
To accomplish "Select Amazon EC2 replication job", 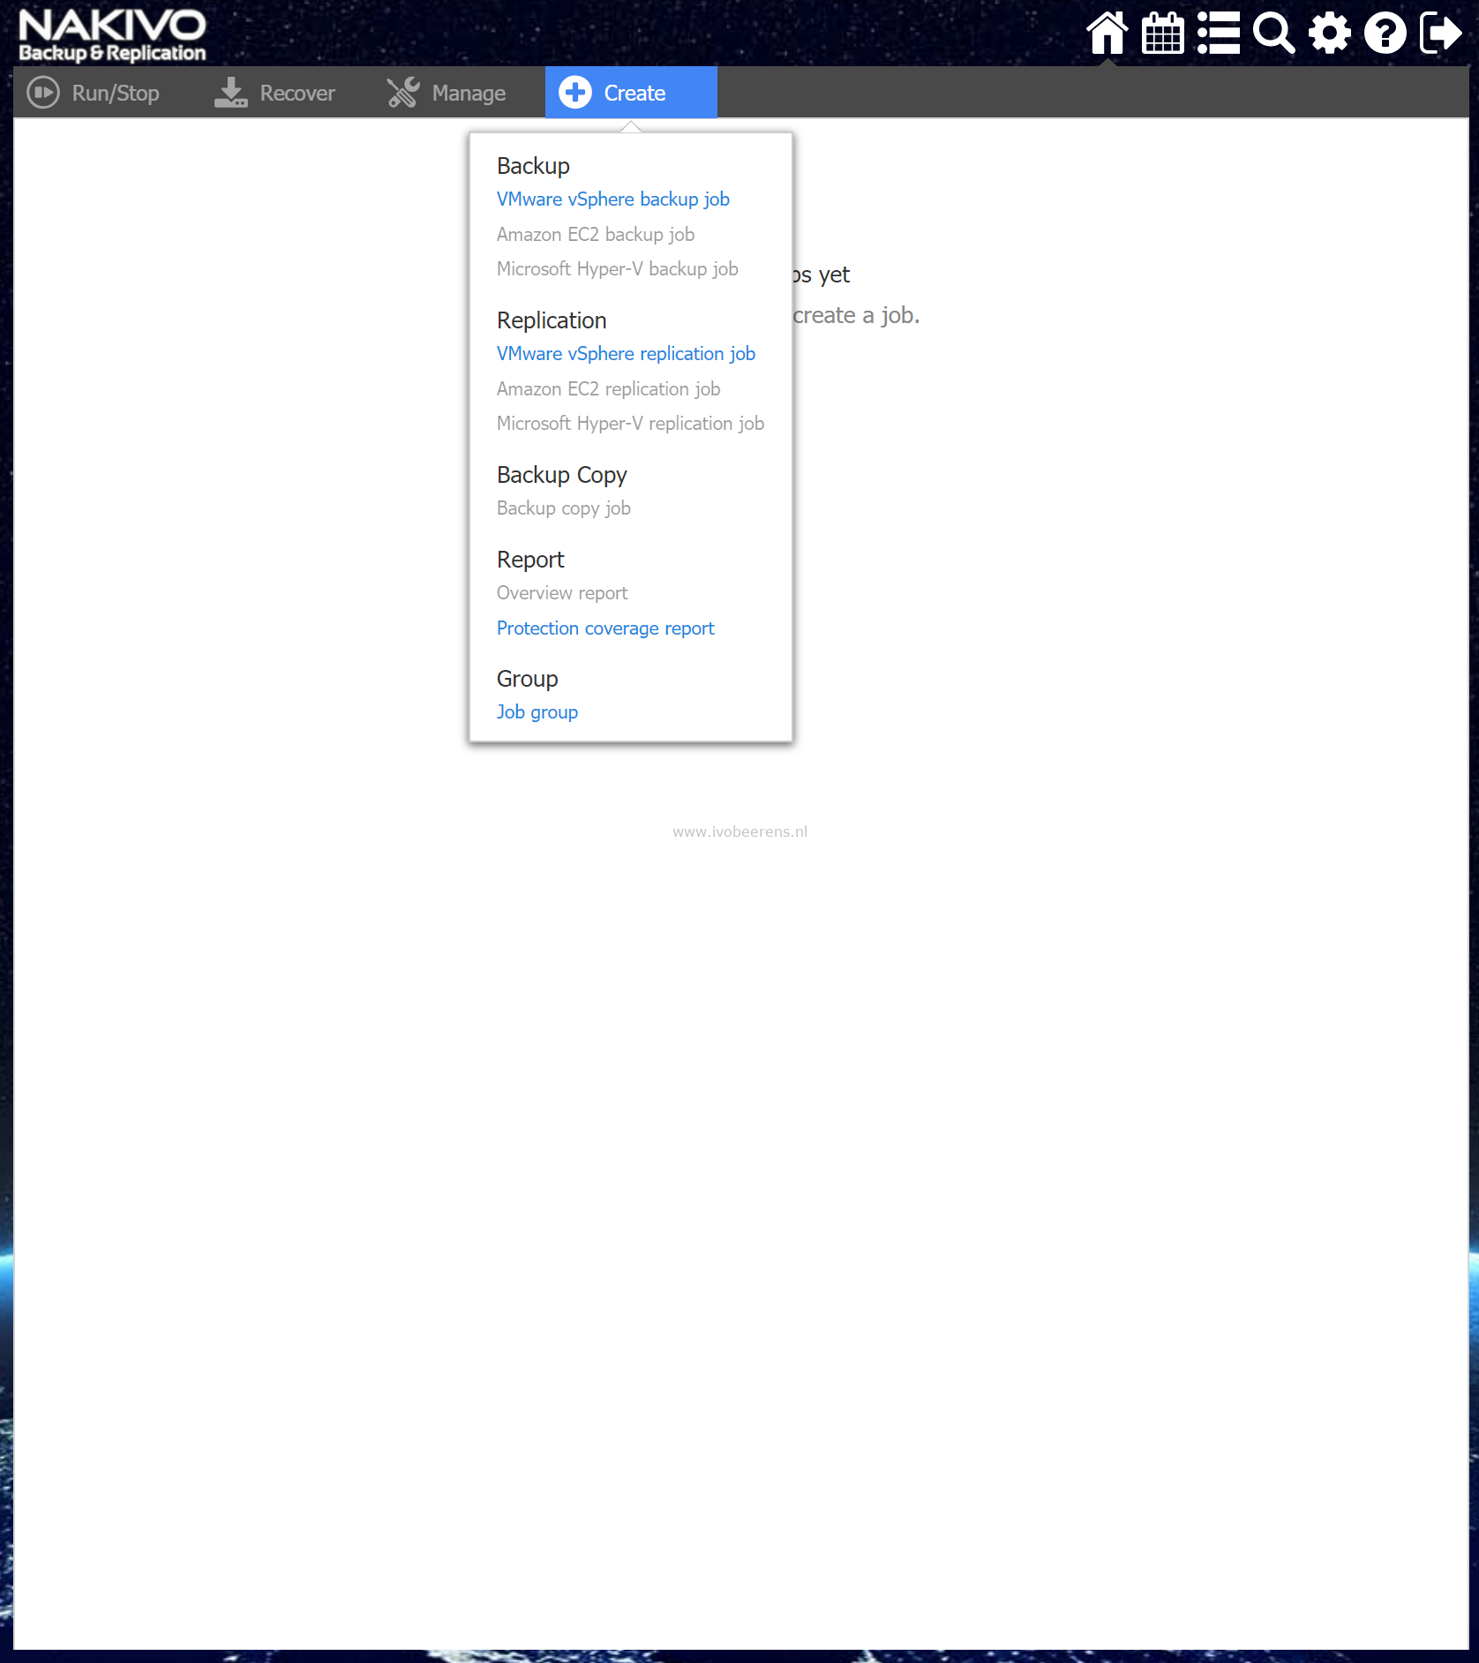I will click(608, 389).
